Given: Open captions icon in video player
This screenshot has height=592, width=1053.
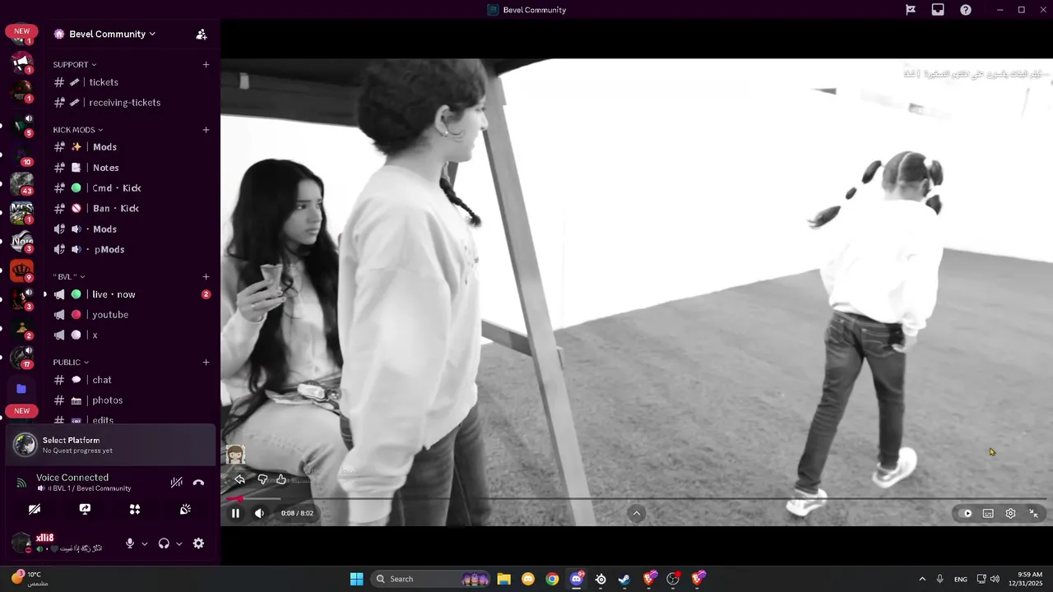Looking at the screenshot, I should click(x=988, y=513).
